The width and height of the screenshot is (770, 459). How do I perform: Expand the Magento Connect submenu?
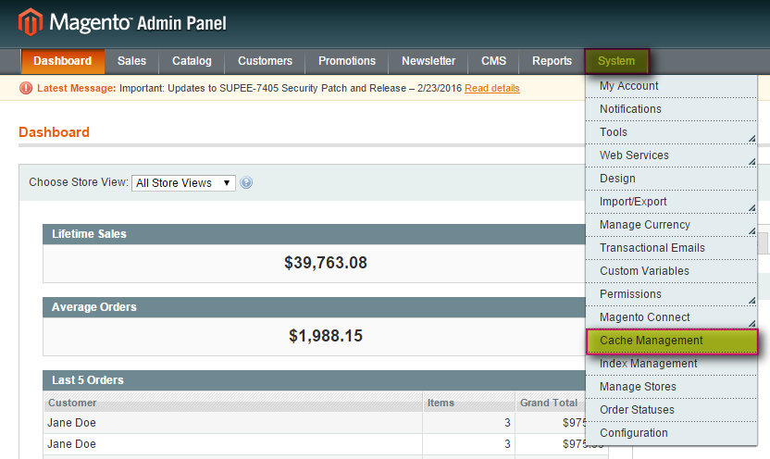pos(671,317)
